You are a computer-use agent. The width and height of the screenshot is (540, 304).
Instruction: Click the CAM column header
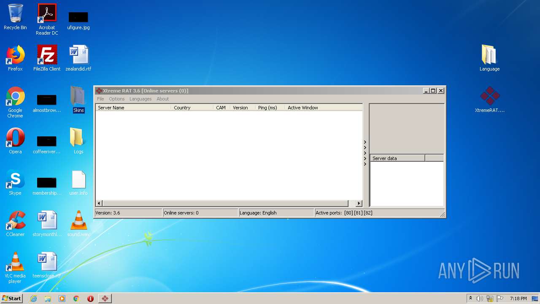pos(221,108)
